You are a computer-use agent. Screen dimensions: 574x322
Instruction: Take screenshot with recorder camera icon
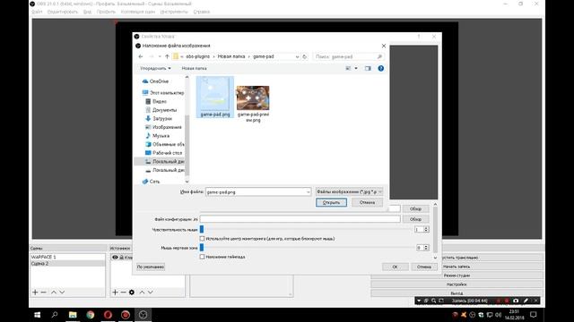click(516, 301)
